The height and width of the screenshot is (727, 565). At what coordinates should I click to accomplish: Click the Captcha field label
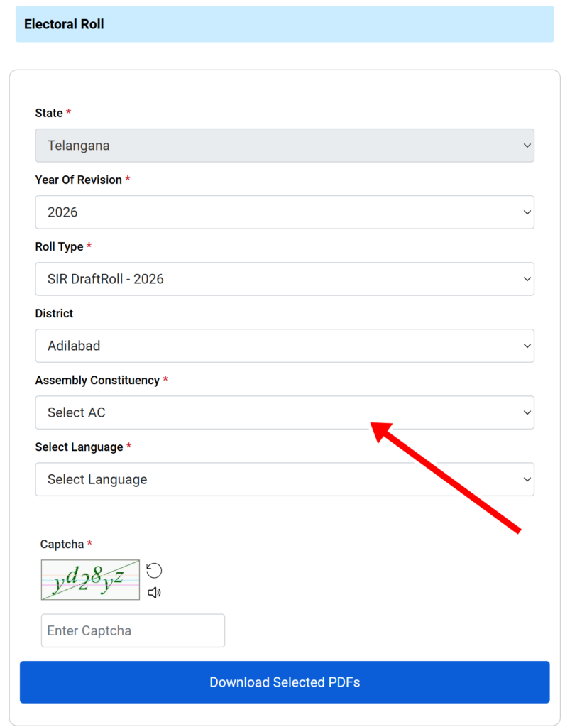pyautogui.click(x=62, y=545)
